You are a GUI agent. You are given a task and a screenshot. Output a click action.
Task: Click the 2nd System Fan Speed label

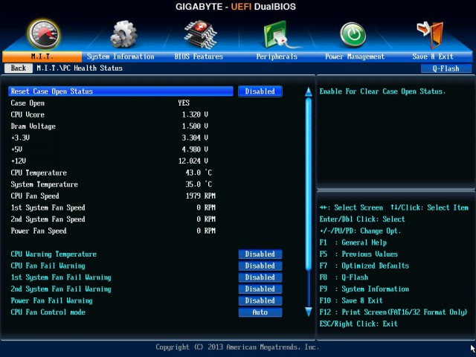48,219
